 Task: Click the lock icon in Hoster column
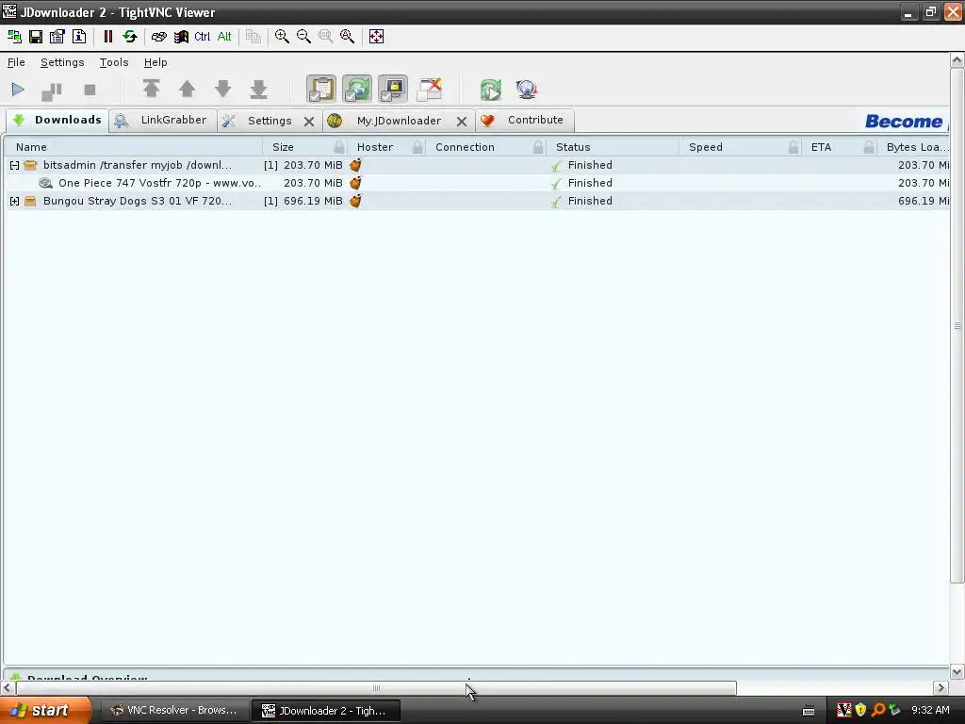click(417, 147)
